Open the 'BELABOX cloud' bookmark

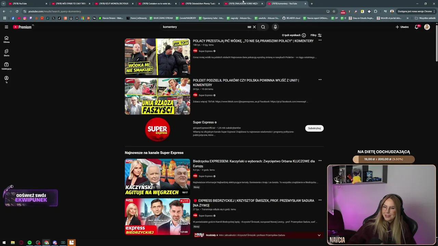[x=291, y=18]
